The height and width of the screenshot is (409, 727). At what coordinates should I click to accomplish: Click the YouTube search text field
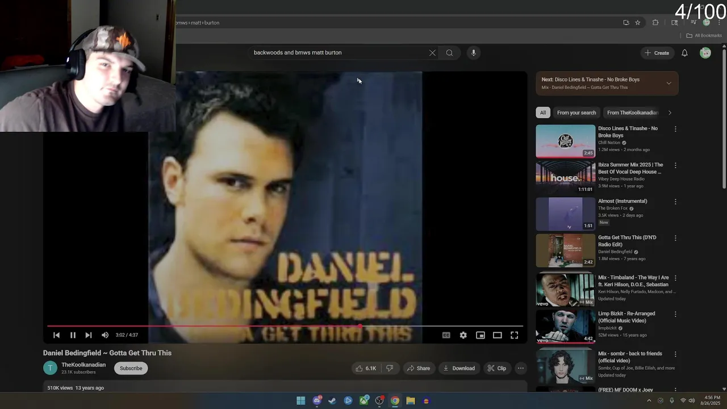338,53
